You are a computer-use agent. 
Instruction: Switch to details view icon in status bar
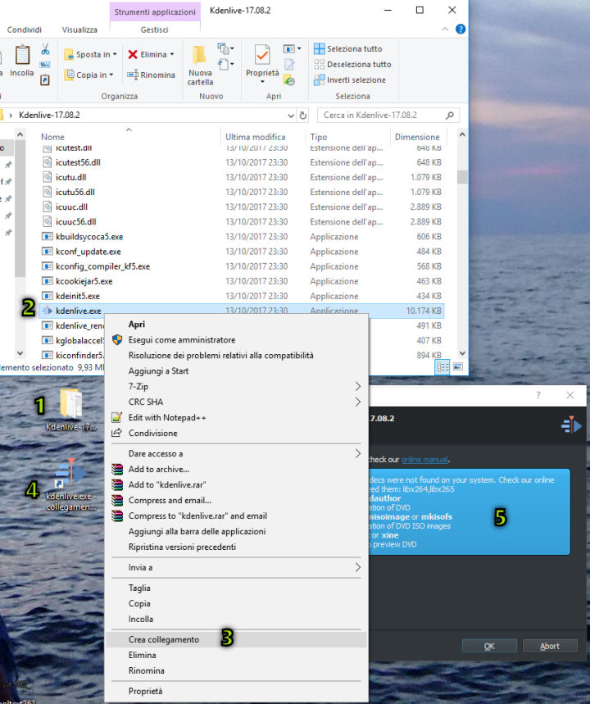(x=442, y=367)
